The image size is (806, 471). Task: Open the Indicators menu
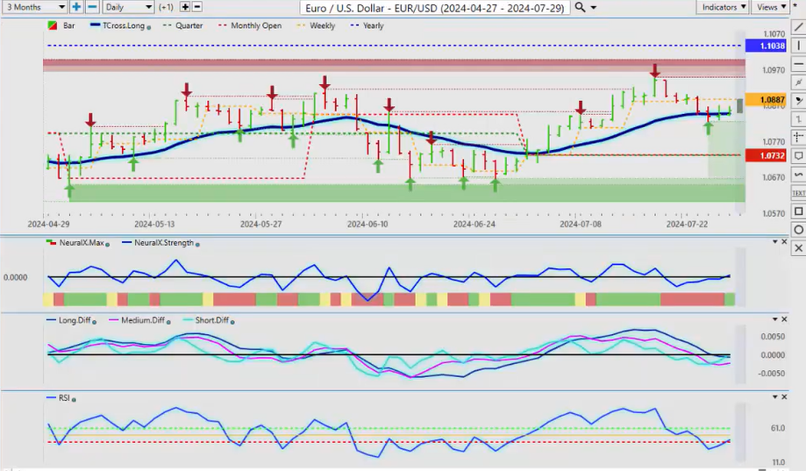(724, 7)
